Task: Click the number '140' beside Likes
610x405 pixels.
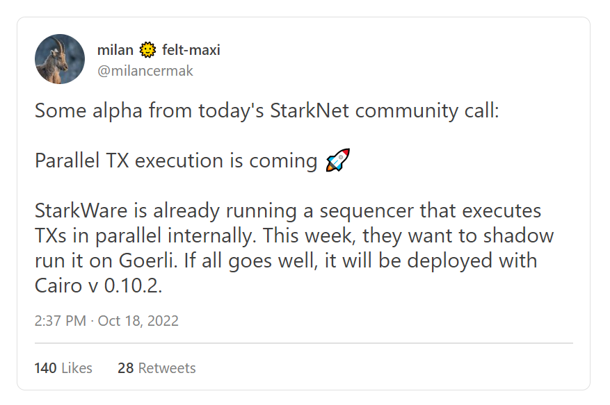Action: click(x=45, y=368)
